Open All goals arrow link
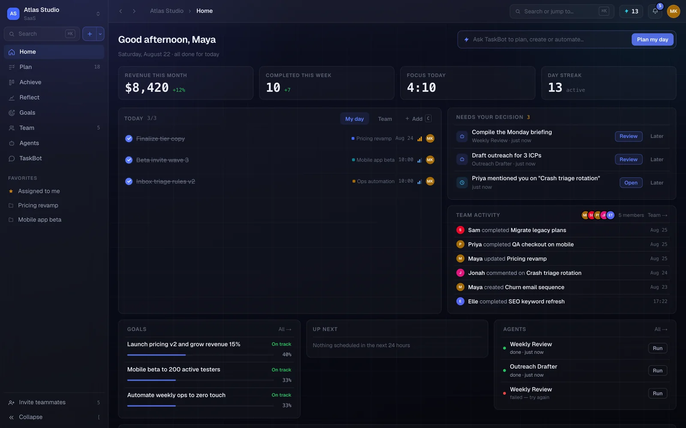The height and width of the screenshot is (428, 686). tap(285, 329)
